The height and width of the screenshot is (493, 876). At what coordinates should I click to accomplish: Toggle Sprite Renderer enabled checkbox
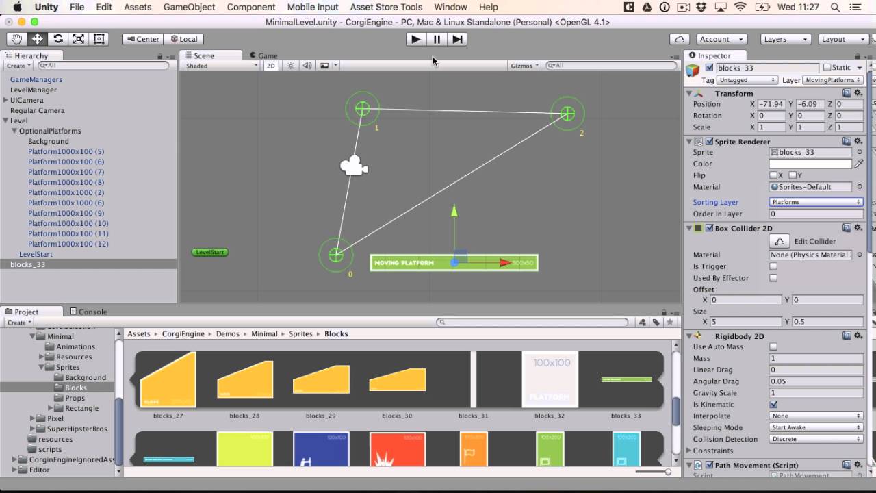709,142
